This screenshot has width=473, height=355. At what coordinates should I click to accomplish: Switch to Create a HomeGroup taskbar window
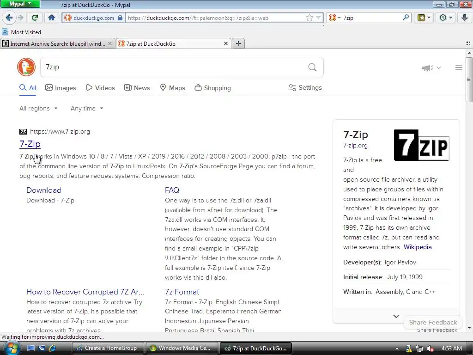pyautogui.click(x=108, y=348)
